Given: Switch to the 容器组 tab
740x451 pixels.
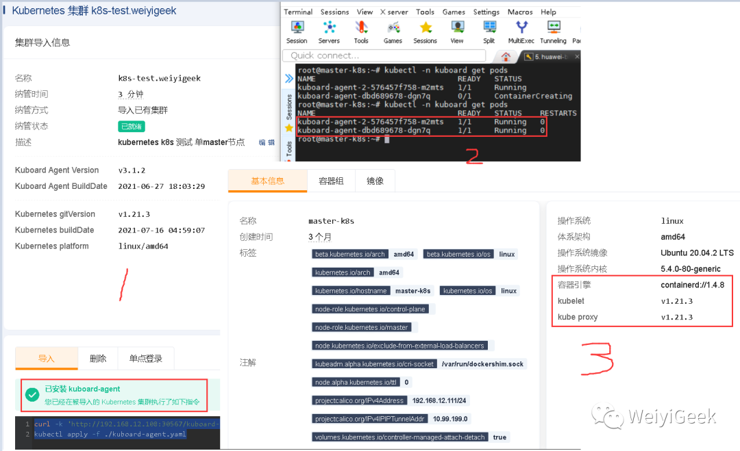Looking at the screenshot, I should 331,181.
